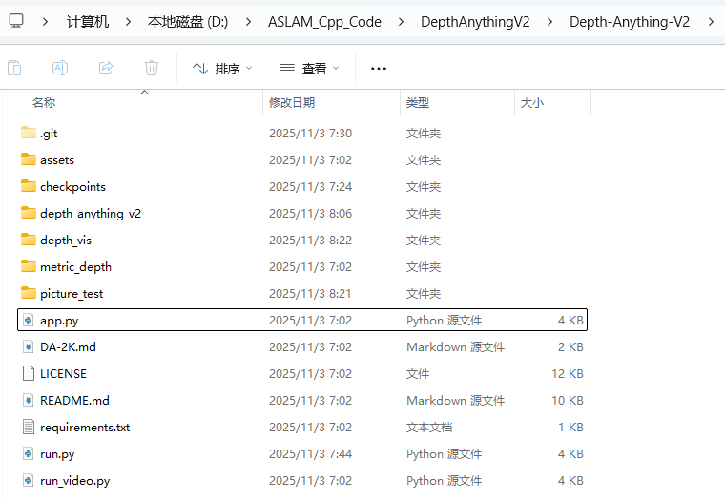Select the depth_anything_v2 folder name
The width and height of the screenshot is (725, 502).
coord(91,213)
